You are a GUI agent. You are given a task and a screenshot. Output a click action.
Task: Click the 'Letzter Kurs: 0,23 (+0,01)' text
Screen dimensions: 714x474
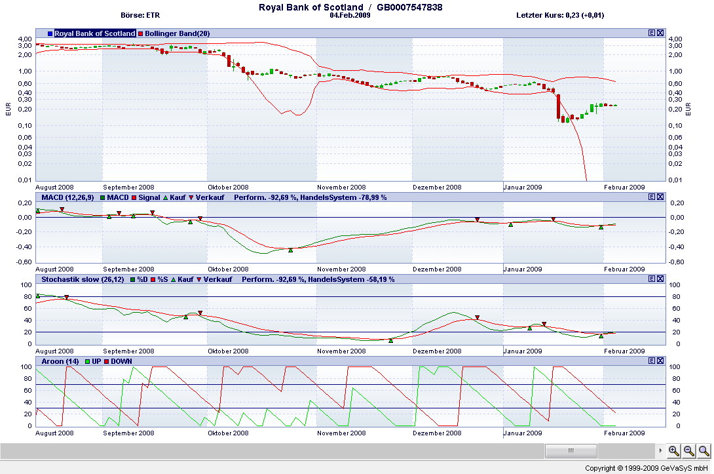[x=560, y=15]
